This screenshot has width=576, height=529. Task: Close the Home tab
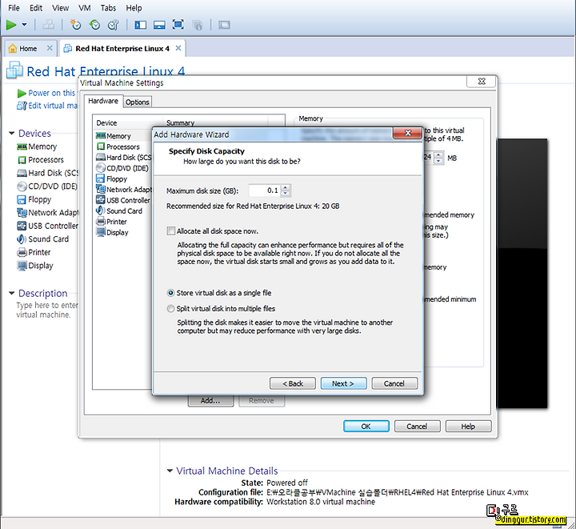(x=50, y=48)
